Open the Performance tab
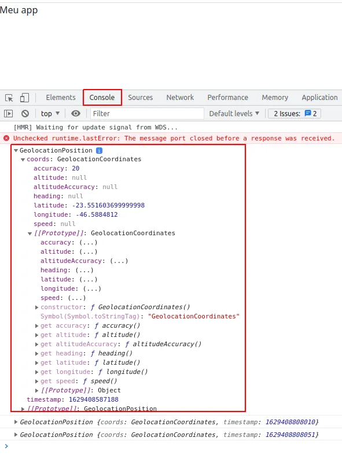 [227, 98]
